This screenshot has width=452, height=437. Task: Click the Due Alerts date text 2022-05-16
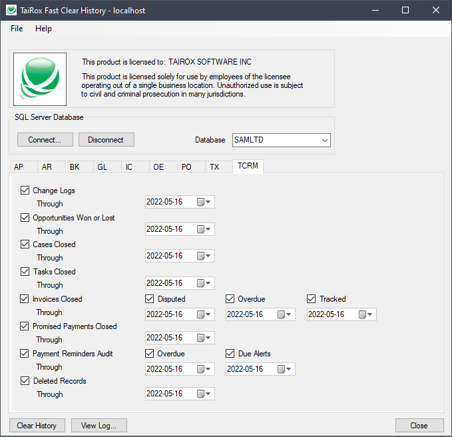[245, 369]
